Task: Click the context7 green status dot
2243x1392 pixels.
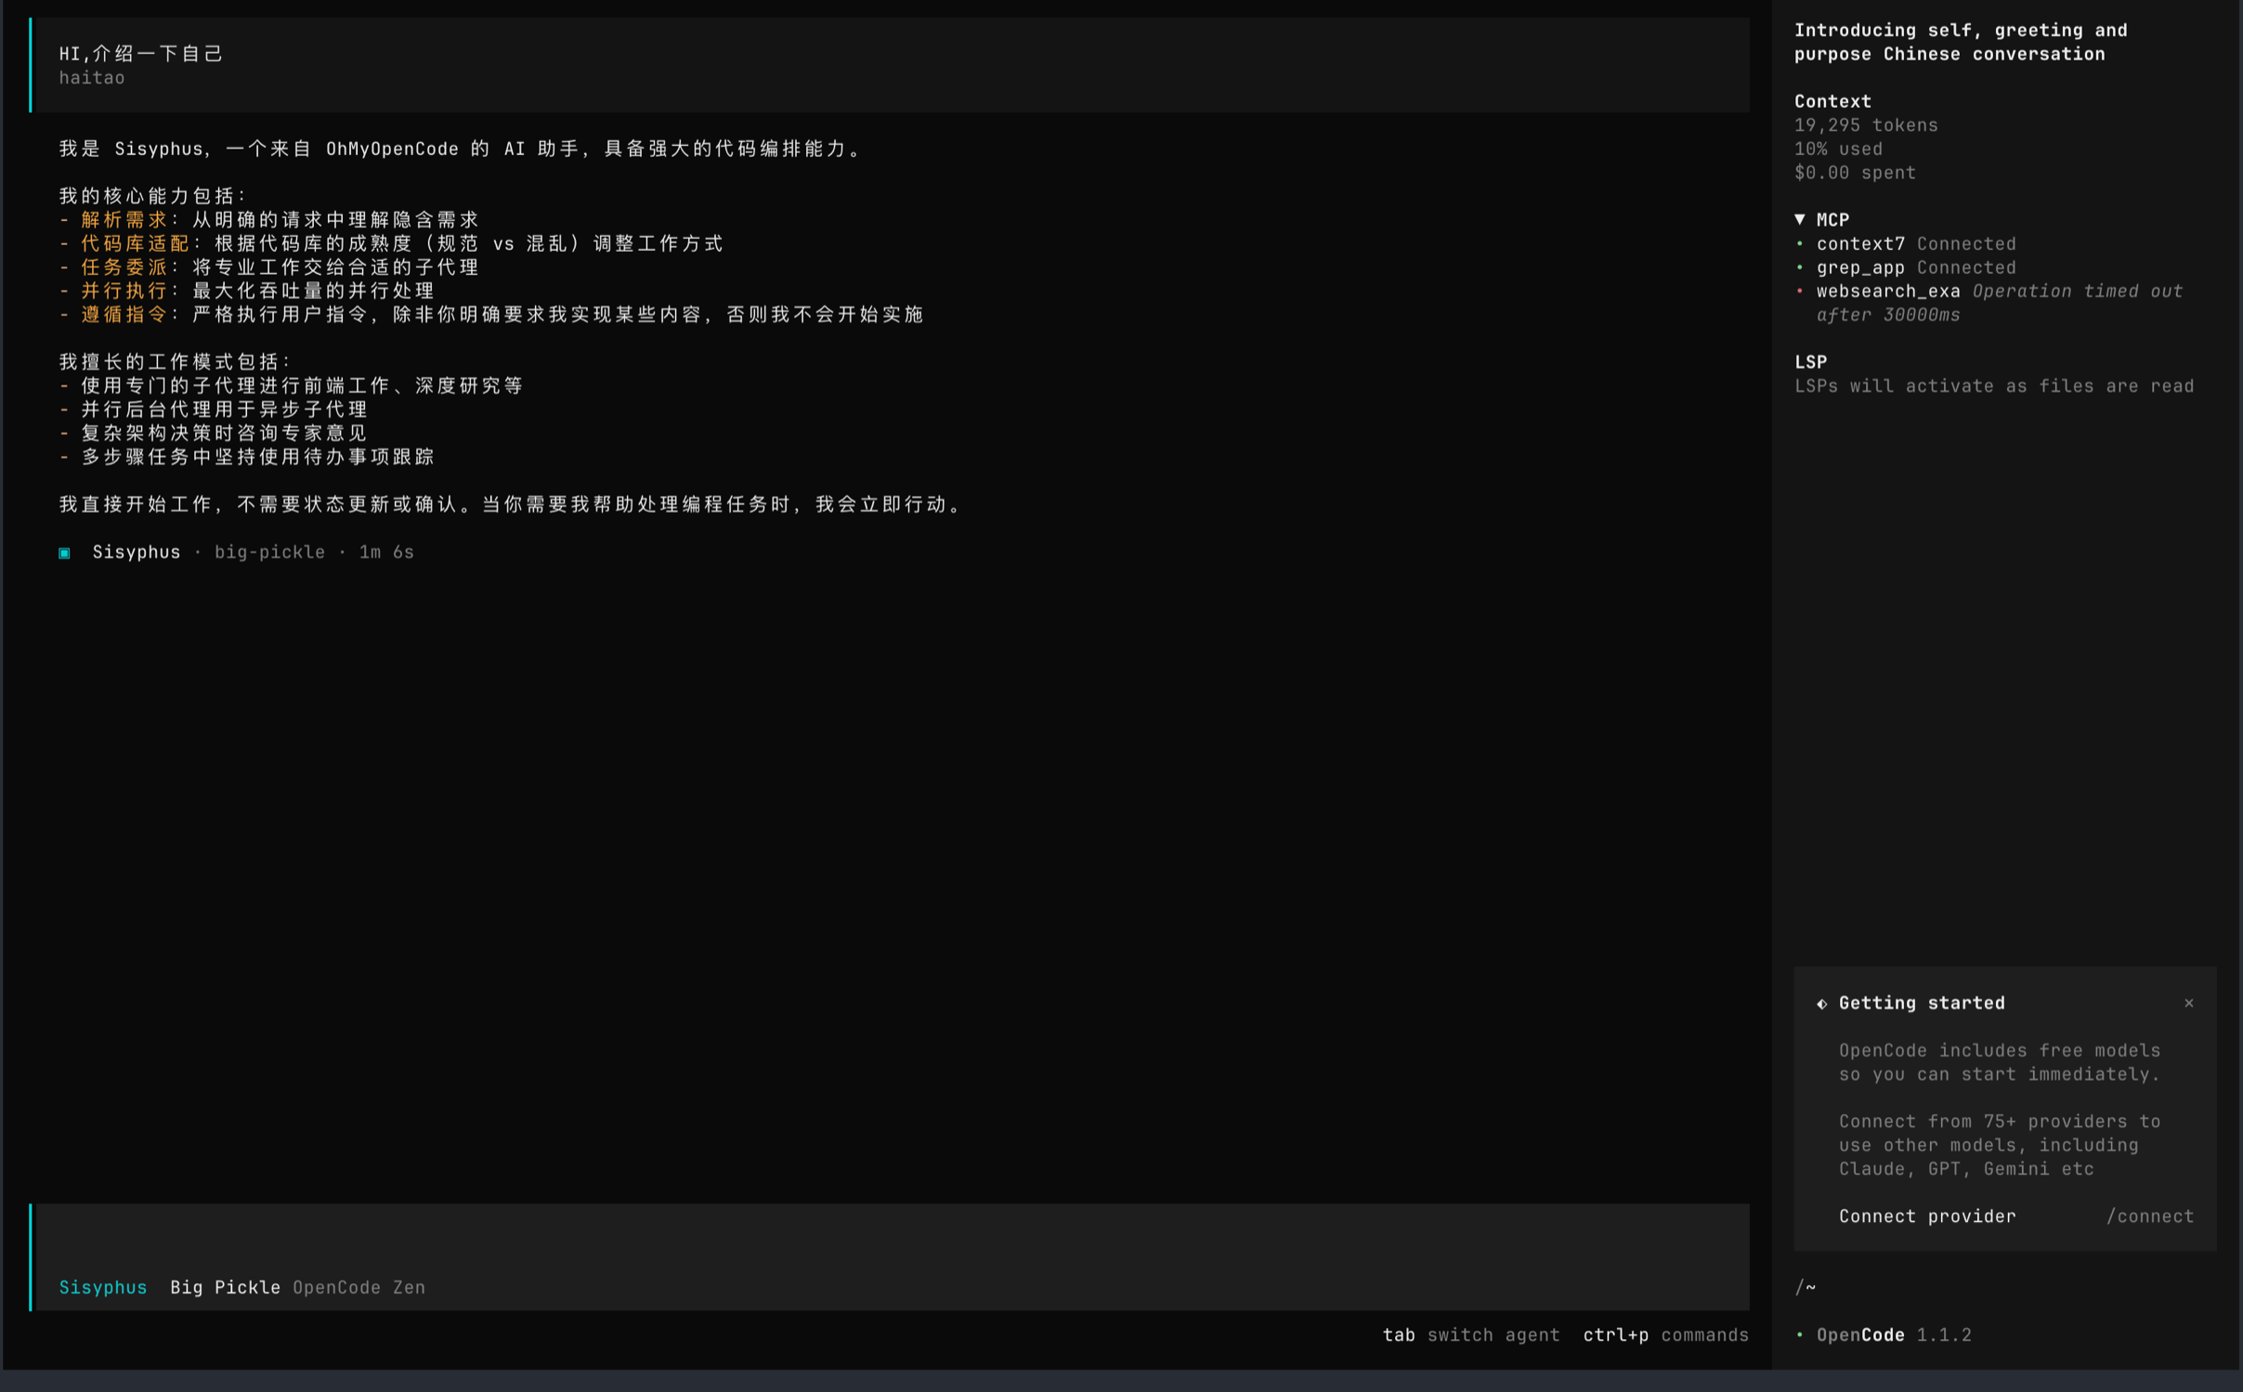Action: (1800, 243)
